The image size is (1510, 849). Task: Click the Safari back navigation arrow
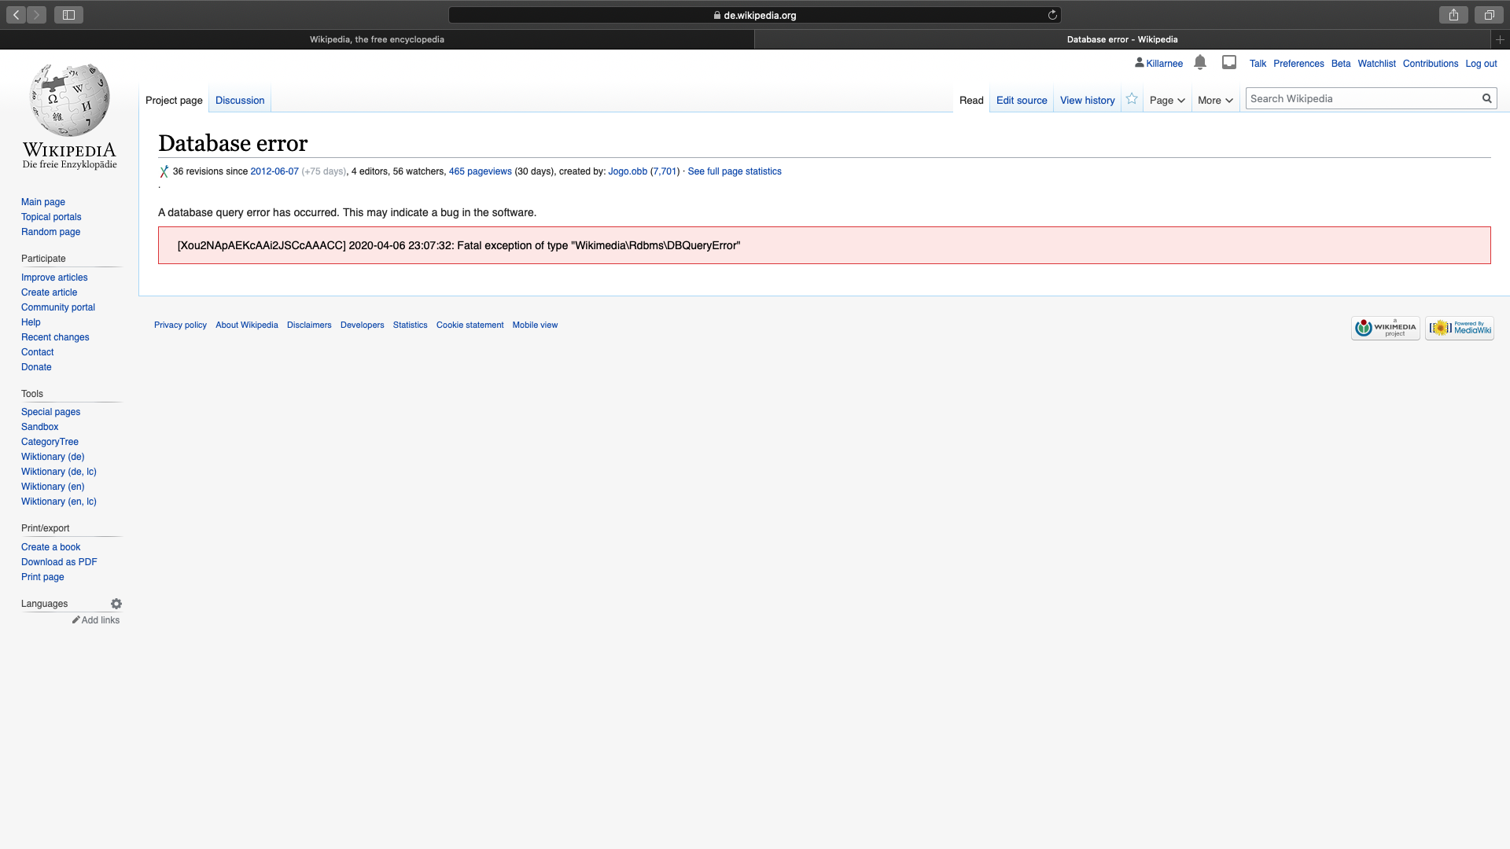pyautogui.click(x=17, y=15)
